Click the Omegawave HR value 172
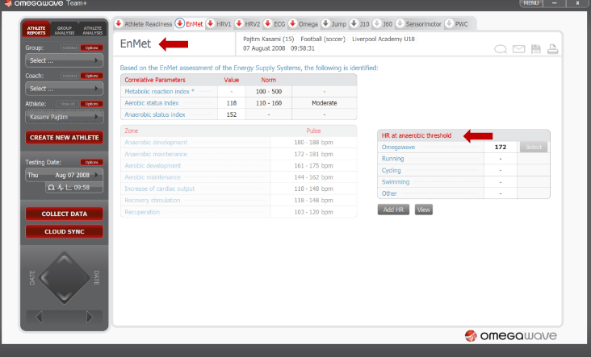The image size is (591, 357). [501, 147]
